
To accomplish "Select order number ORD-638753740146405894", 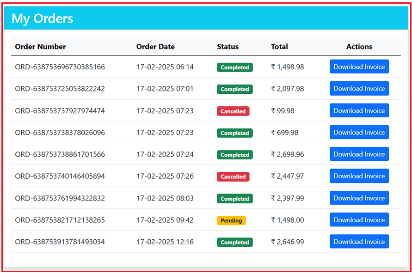I will tap(60, 176).
